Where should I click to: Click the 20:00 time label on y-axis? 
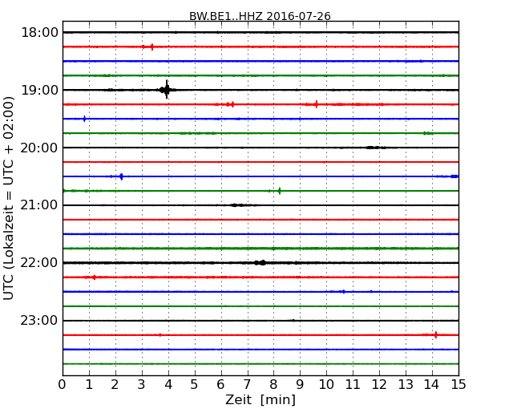tap(39, 148)
